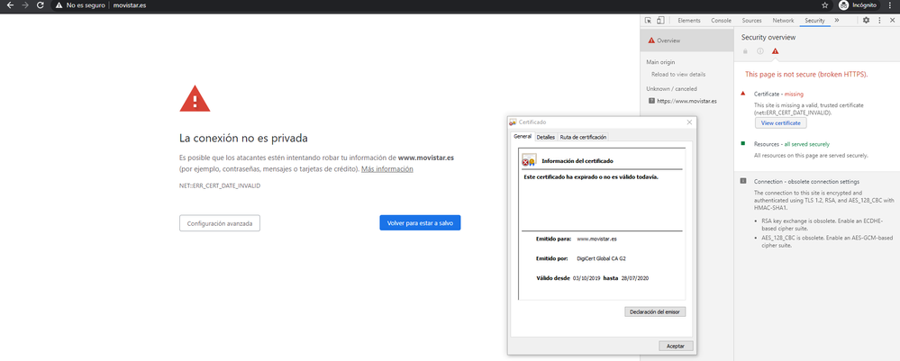900x361 pixels.
Task: Switch to the Network tab
Action: (783, 20)
